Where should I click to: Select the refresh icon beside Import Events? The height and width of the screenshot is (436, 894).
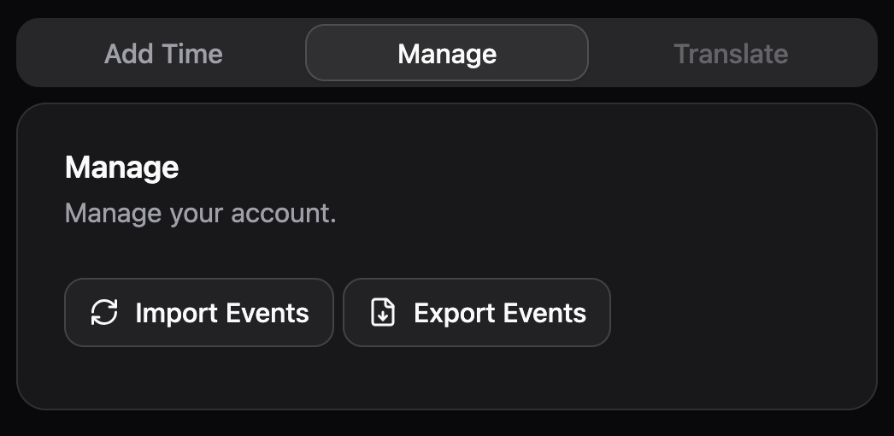click(104, 312)
